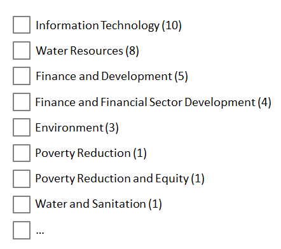Check the Information Technology checkbox
Screen dimensions: 281x249
point(22,25)
